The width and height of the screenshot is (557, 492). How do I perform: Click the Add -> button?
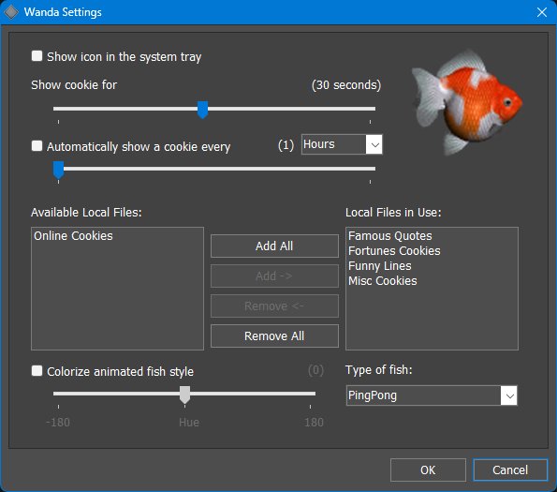point(274,276)
